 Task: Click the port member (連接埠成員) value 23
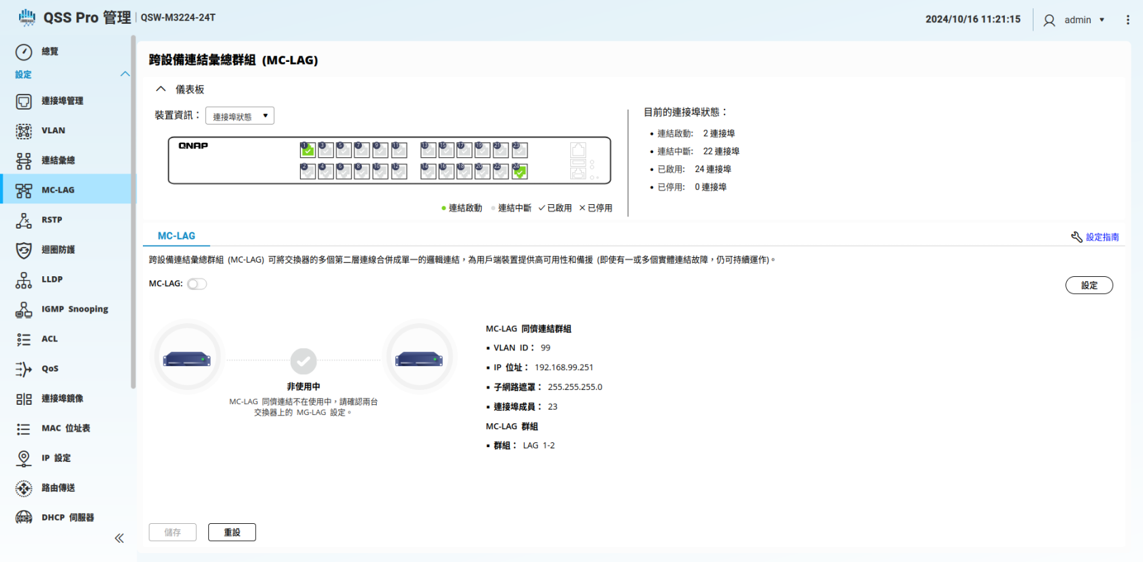[552, 407]
